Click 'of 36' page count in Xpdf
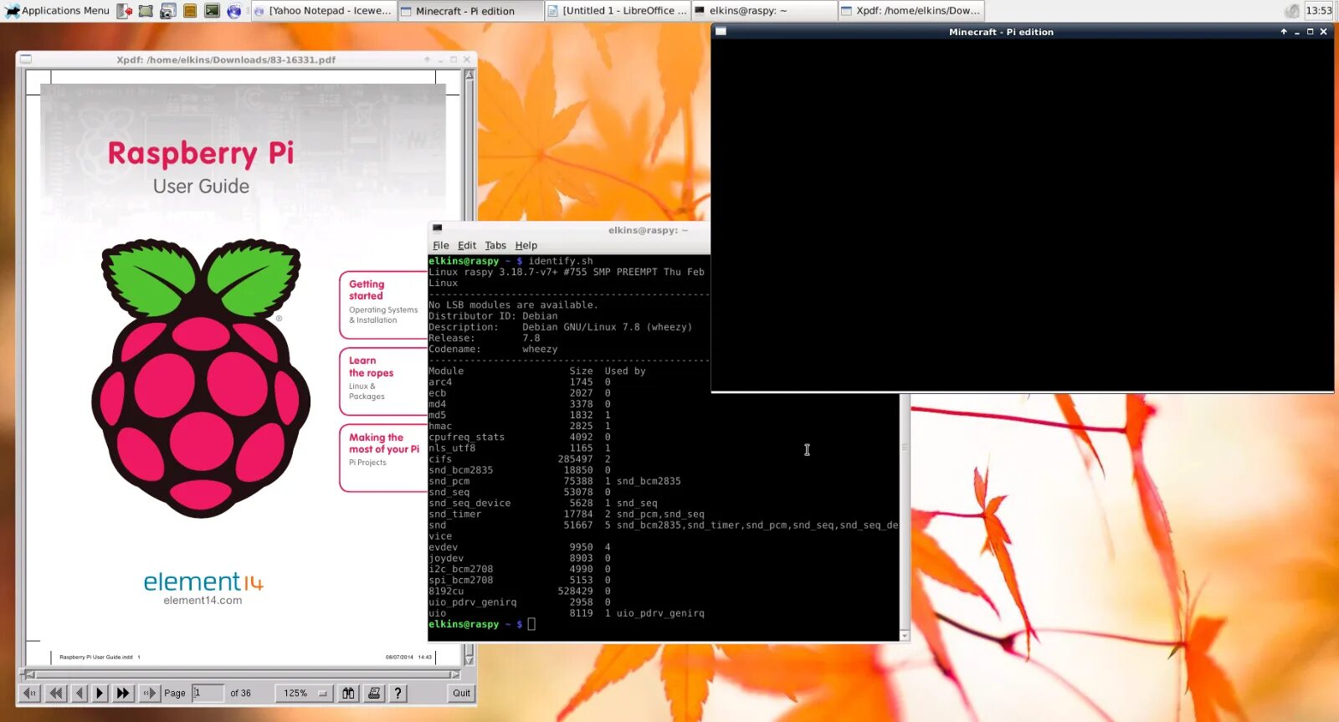This screenshot has width=1339, height=722. [x=240, y=693]
